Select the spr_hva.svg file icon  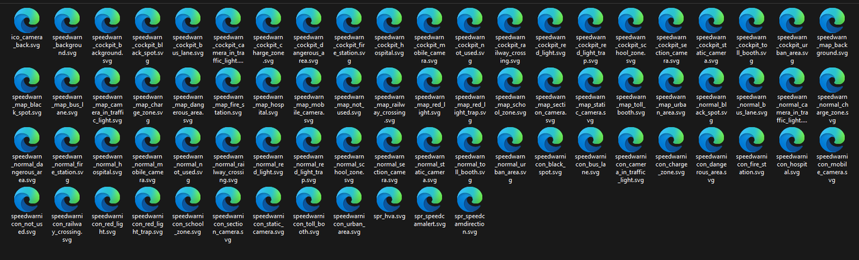click(390, 200)
